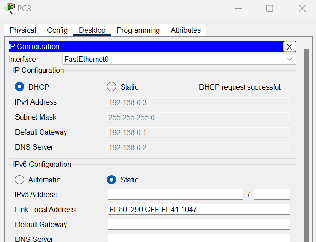Focus the IPv6 DNS Server field

point(199,238)
